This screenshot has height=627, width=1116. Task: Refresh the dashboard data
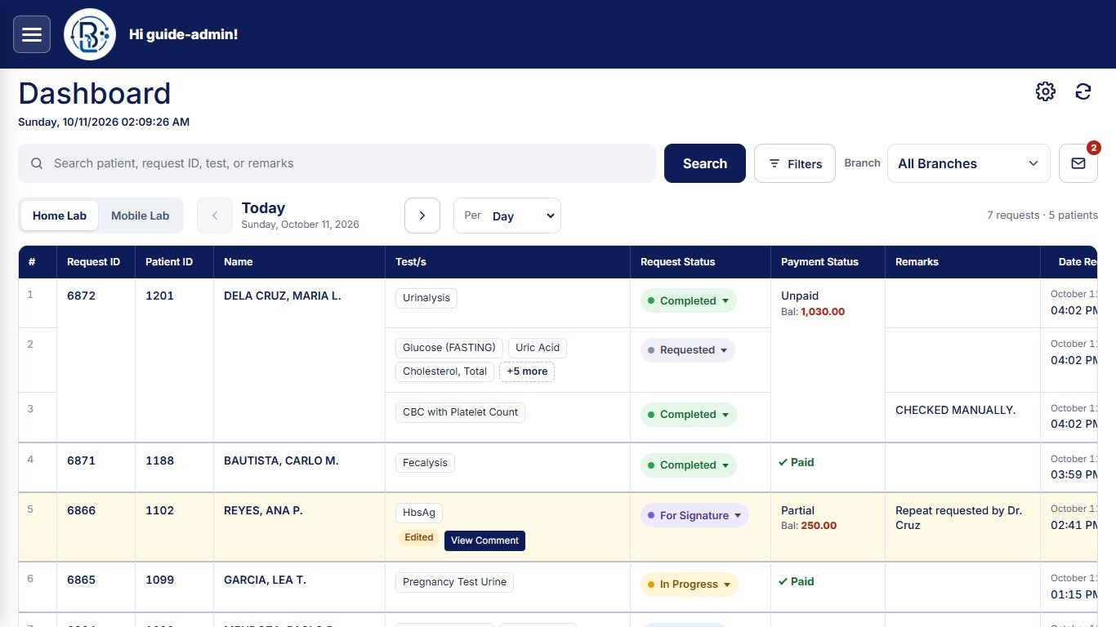point(1083,91)
